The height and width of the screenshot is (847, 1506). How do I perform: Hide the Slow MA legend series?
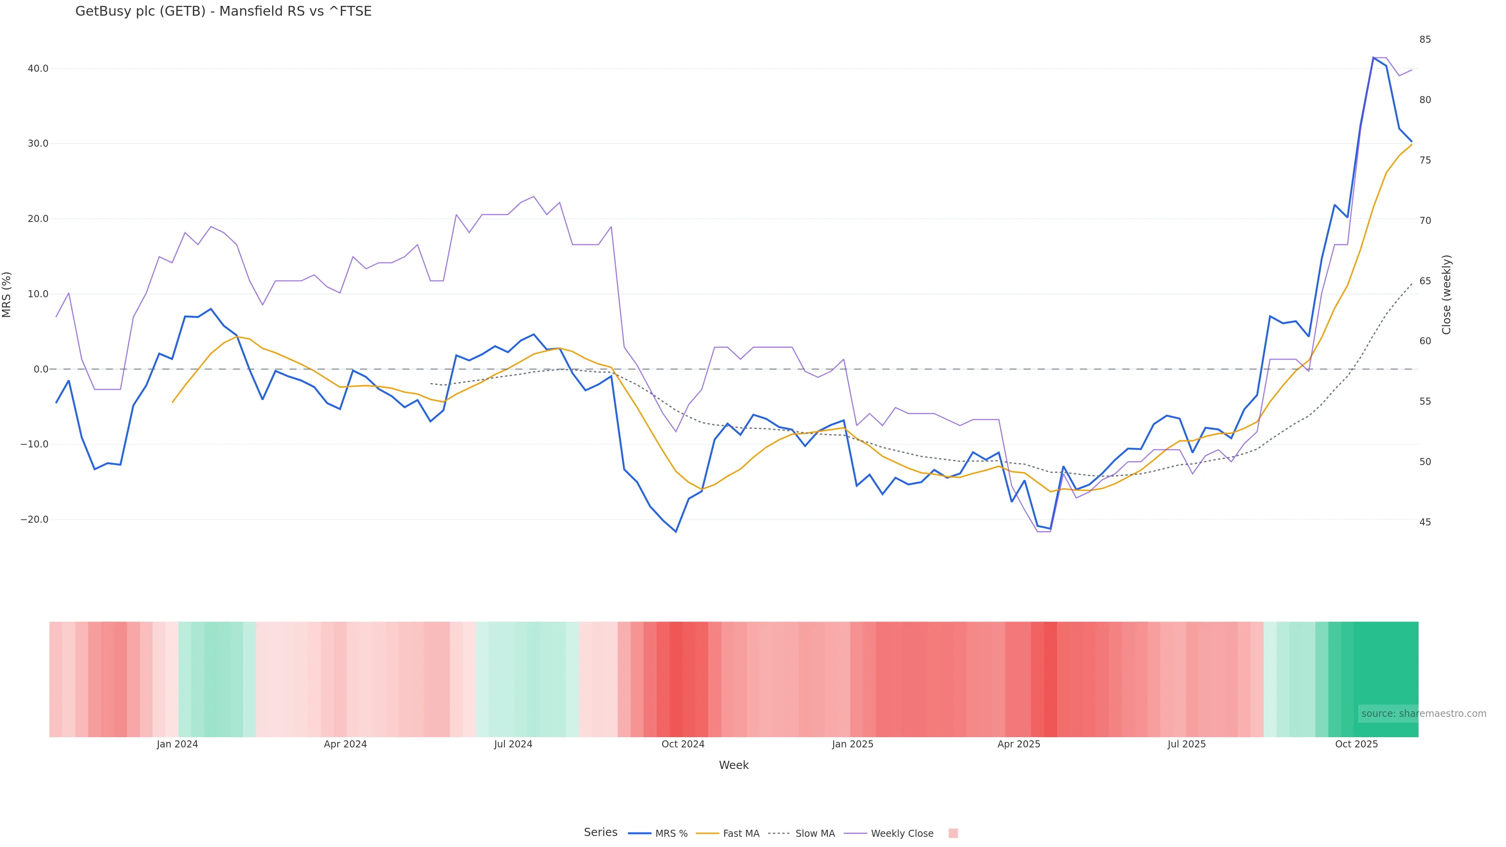(815, 834)
